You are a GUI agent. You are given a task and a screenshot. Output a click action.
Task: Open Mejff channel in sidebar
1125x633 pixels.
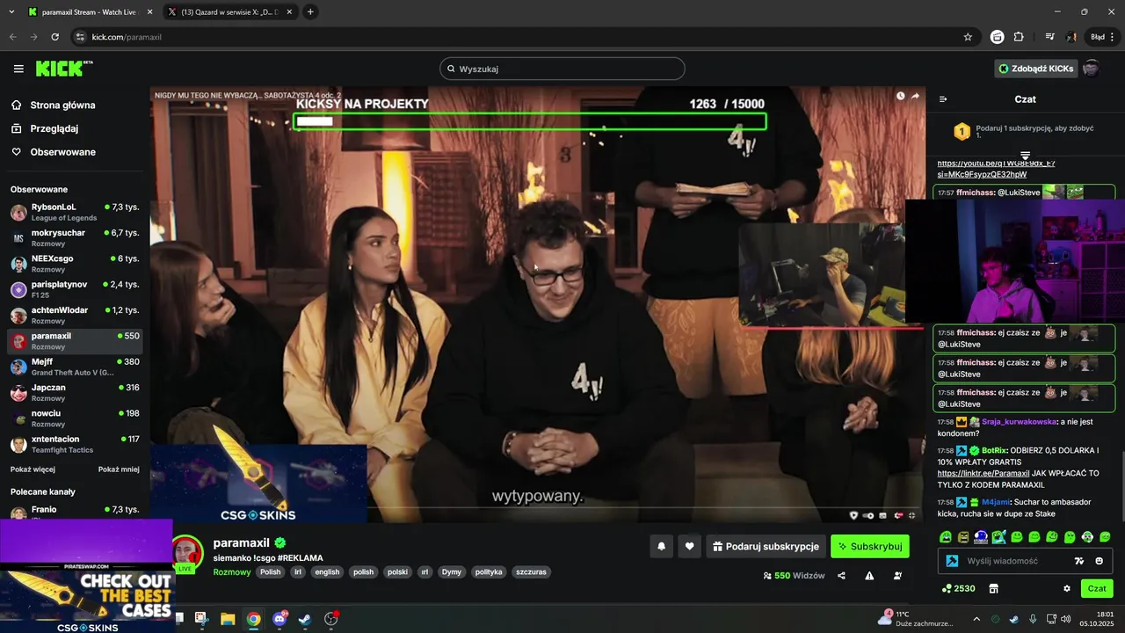pyautogui.click(x=75, y=367)
